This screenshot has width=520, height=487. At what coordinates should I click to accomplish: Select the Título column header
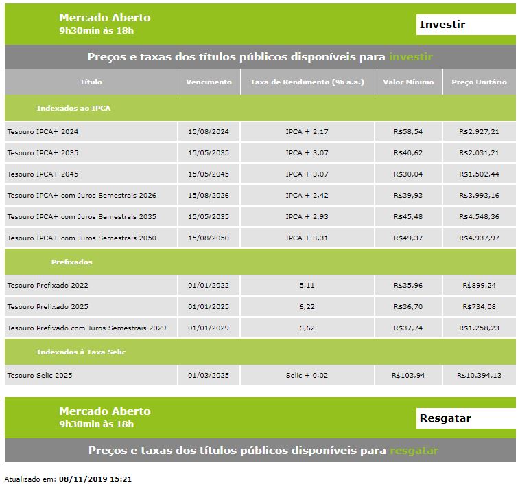coord(91,82)
